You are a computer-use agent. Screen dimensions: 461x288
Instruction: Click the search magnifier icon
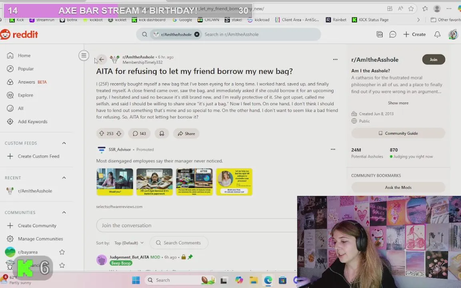(x=144, y=34)
